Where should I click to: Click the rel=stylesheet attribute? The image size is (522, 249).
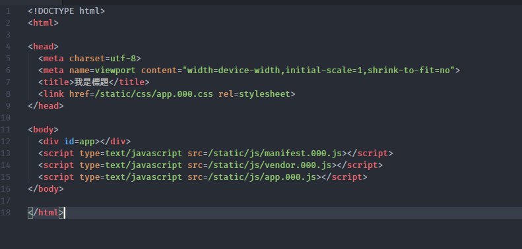pyautogui.click(x=254, y=94)
